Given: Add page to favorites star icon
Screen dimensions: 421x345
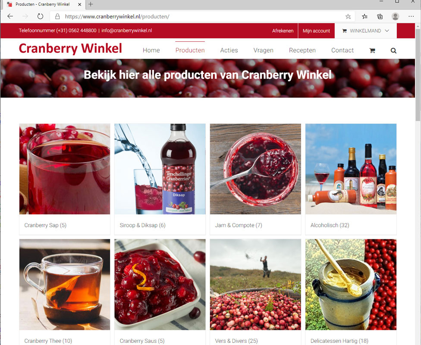Looking at the screenshot, I should click(x=348, y=17).
